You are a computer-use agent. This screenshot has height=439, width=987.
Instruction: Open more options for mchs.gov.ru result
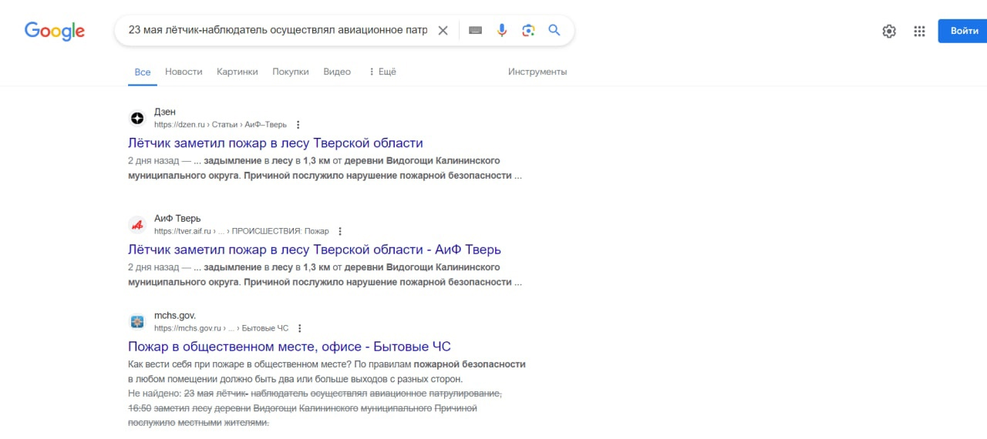point(300,328)
